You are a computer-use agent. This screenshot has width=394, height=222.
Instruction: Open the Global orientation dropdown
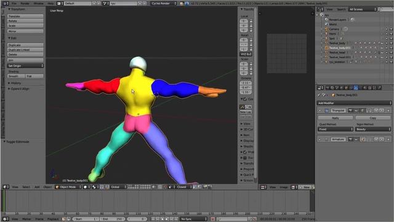[x=118, y=187]
